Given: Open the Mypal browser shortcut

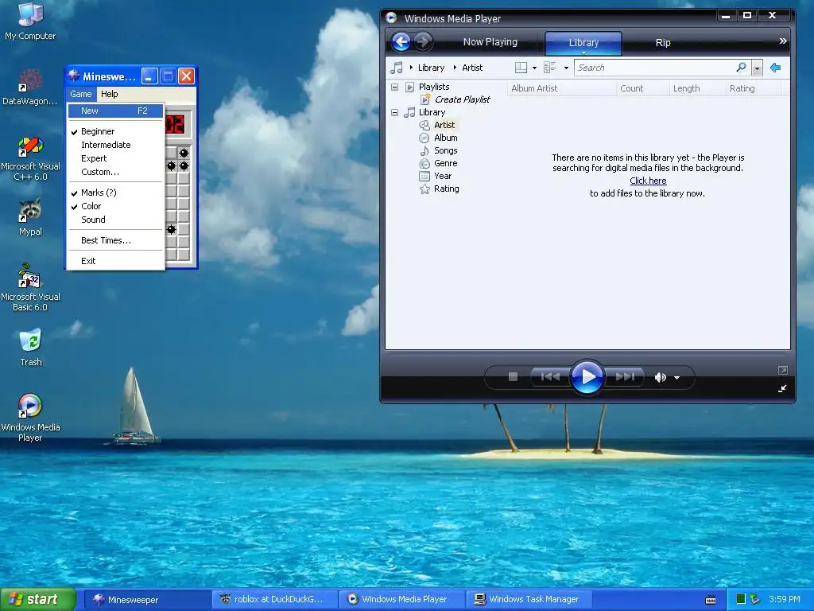Looking at the screenshot, I should (30, 217).
